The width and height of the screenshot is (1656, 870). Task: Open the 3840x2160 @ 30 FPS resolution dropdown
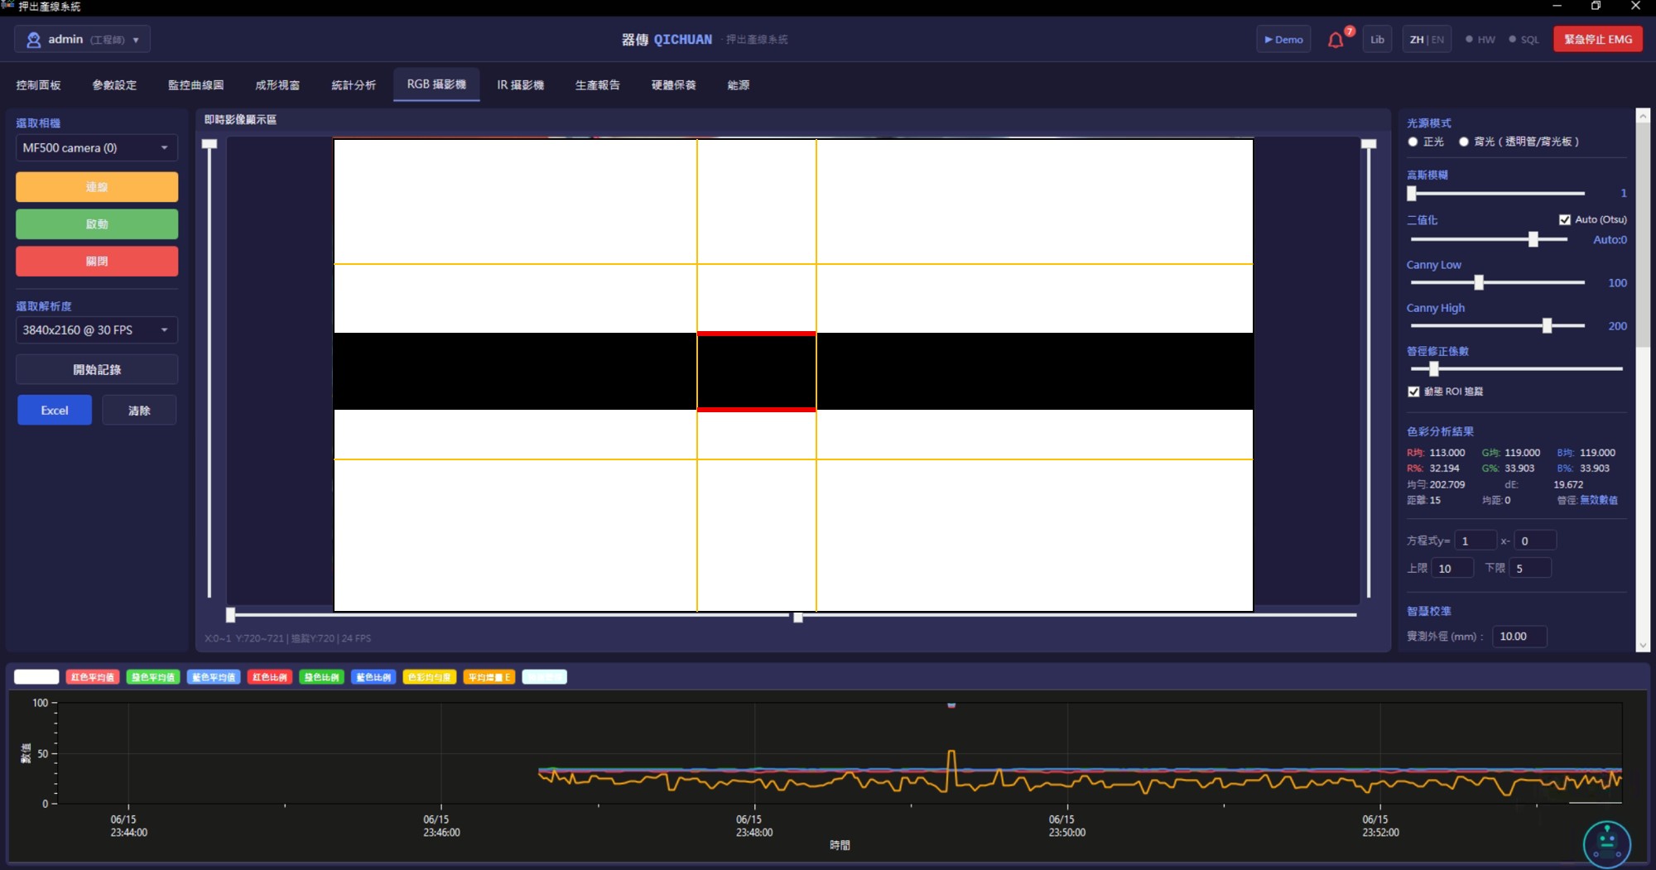(97, 329)
